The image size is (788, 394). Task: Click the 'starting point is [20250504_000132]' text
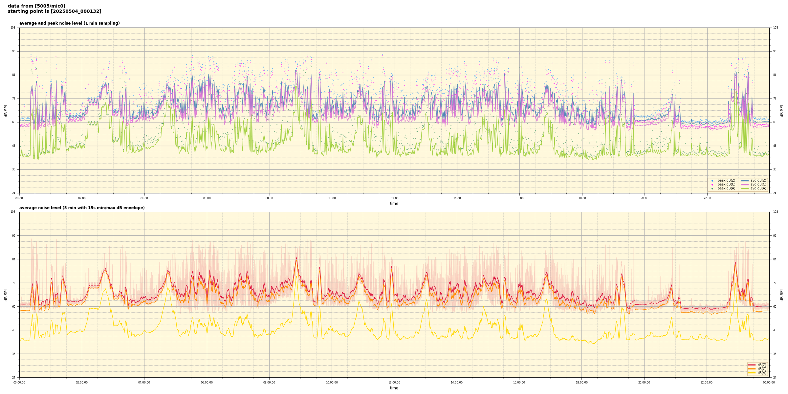55,11
